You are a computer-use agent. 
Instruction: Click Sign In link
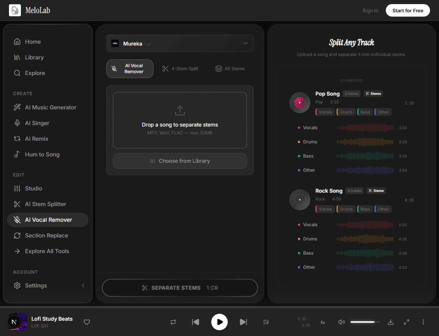point(370,10)
